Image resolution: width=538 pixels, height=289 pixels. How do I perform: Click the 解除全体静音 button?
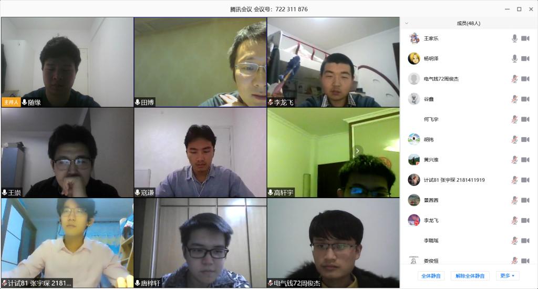click(x=470, y=276)
